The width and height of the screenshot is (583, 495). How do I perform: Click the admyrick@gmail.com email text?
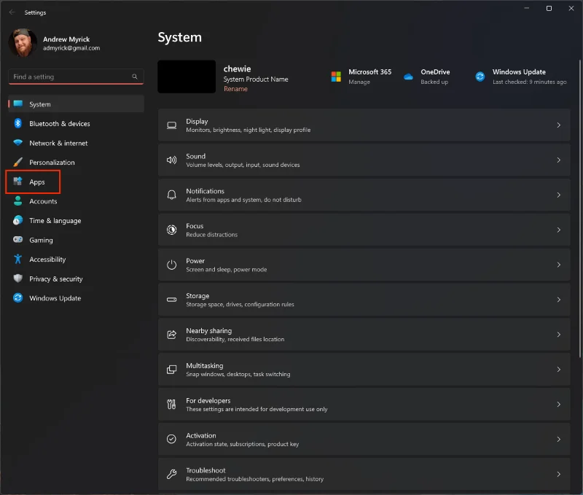(71, 48)
